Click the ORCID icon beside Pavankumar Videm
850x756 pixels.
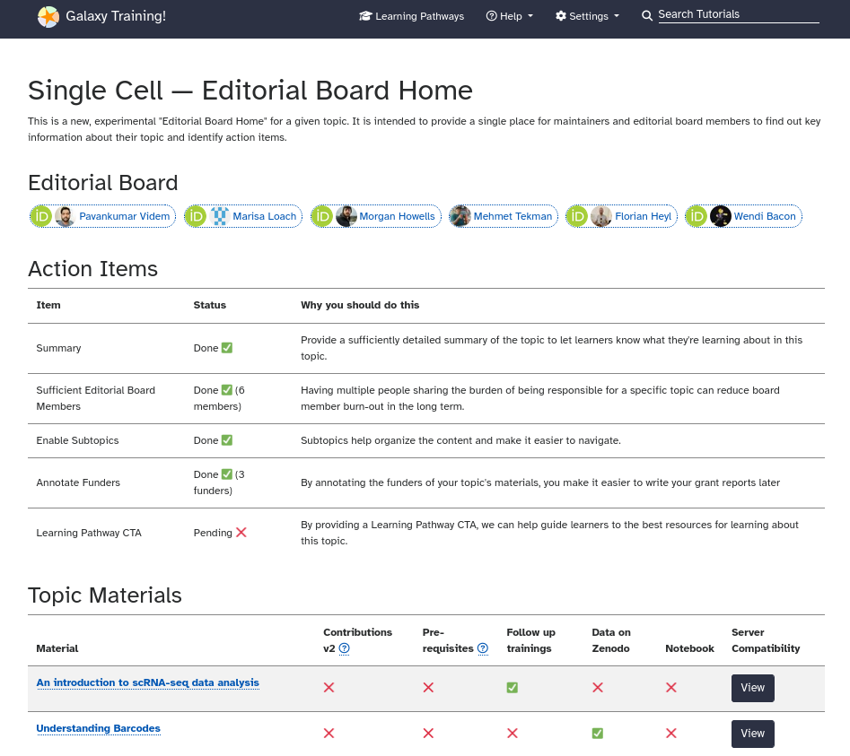[41, 217]
